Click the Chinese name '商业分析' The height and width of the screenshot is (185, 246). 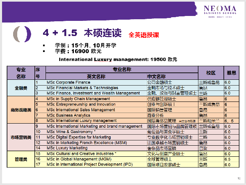155,115
